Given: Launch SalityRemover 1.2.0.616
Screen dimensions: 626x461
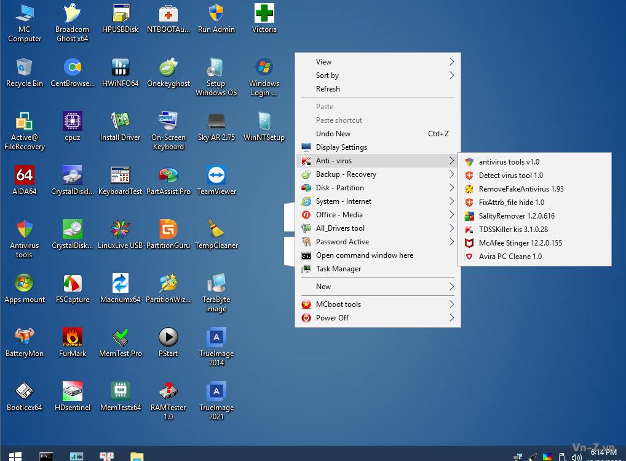Looking at the screenshot, I should (x=534, y=216).
